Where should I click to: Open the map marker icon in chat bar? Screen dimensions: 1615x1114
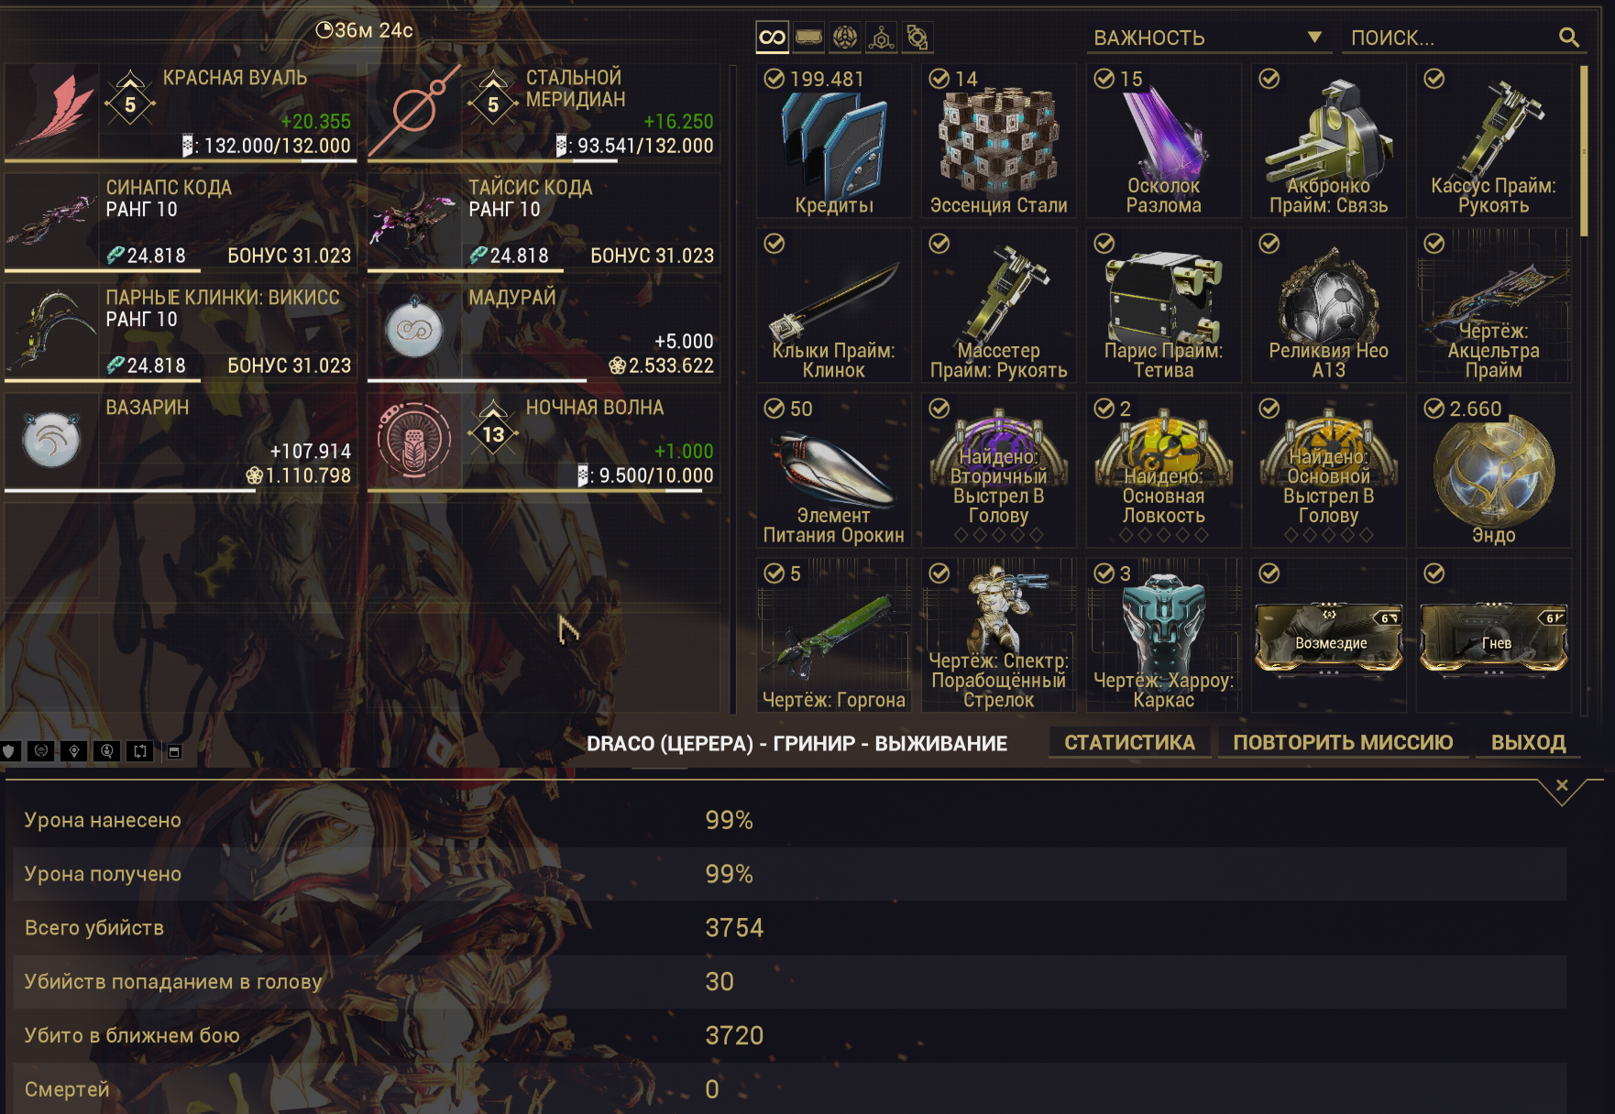(74, 751)
